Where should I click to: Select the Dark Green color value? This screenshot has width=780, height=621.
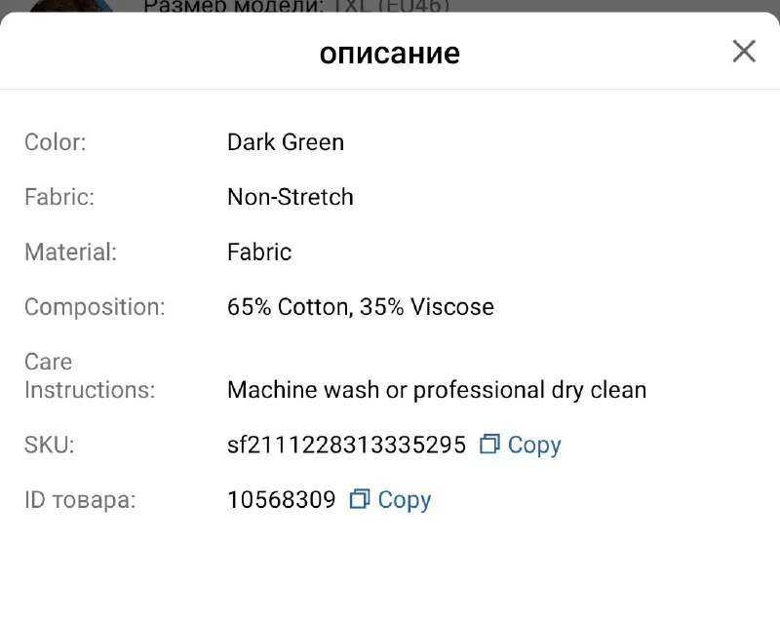286,142
